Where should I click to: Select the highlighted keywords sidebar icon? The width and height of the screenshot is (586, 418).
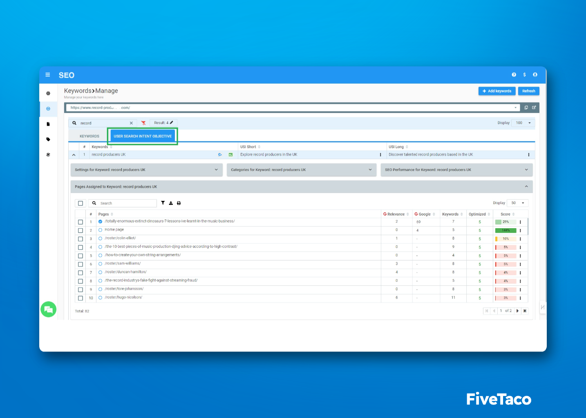[48, 109]
